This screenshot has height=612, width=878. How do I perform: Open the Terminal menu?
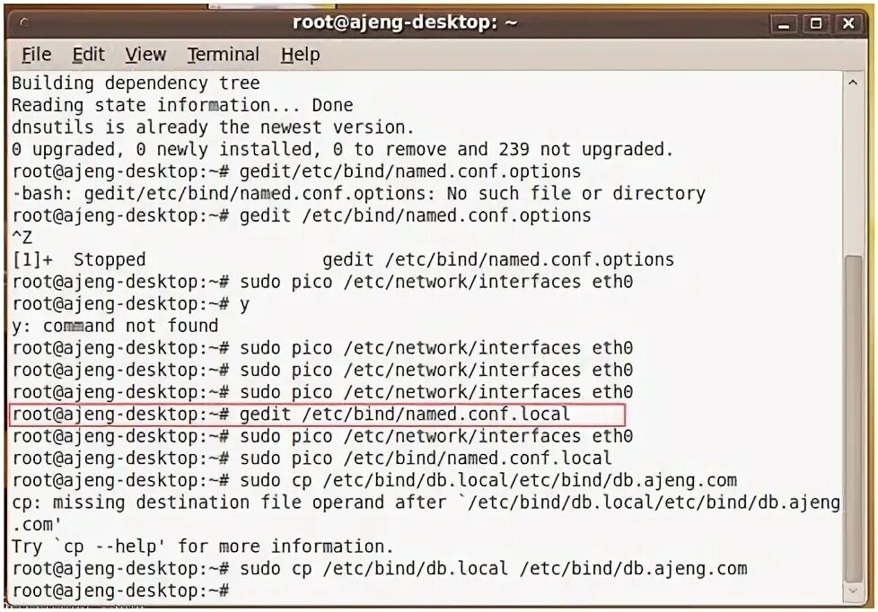[x=223, y=55]
